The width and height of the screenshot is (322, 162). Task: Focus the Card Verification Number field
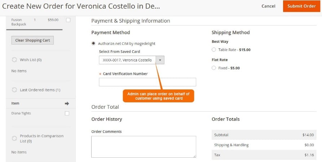coord(147,82)
